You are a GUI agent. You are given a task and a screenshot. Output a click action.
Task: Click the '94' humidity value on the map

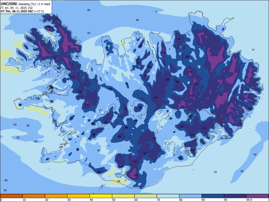click(111, 89)
